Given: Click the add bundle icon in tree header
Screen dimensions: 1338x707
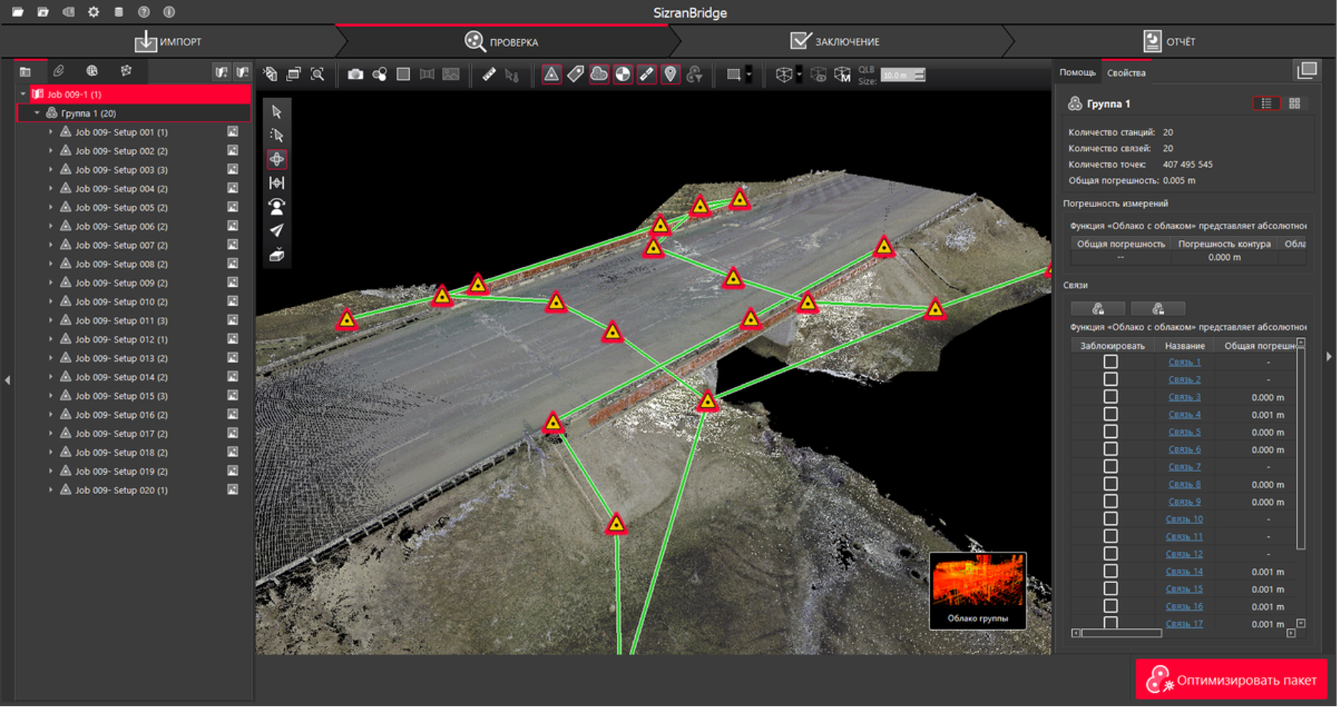Looking at the screenshot, I should 222,72.
